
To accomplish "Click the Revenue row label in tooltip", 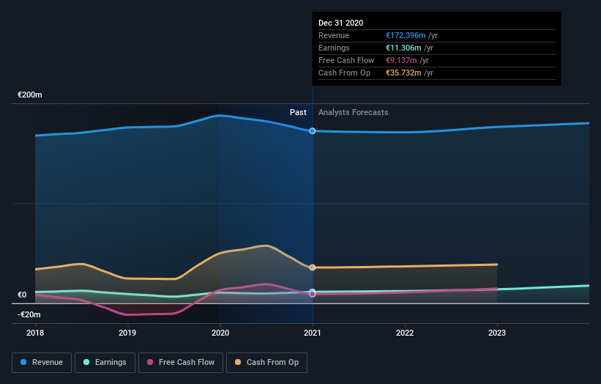I will coord(334,35).
